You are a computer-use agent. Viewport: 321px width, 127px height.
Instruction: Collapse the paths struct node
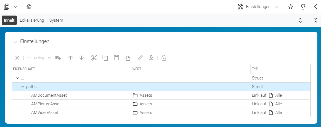(x=23, y=87)
